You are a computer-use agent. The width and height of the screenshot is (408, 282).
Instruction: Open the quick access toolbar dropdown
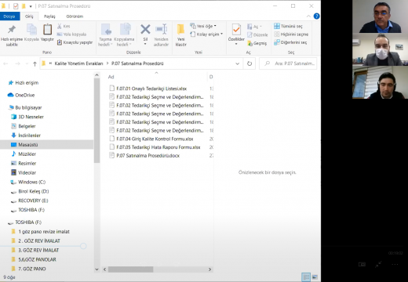tap(31, 6)
